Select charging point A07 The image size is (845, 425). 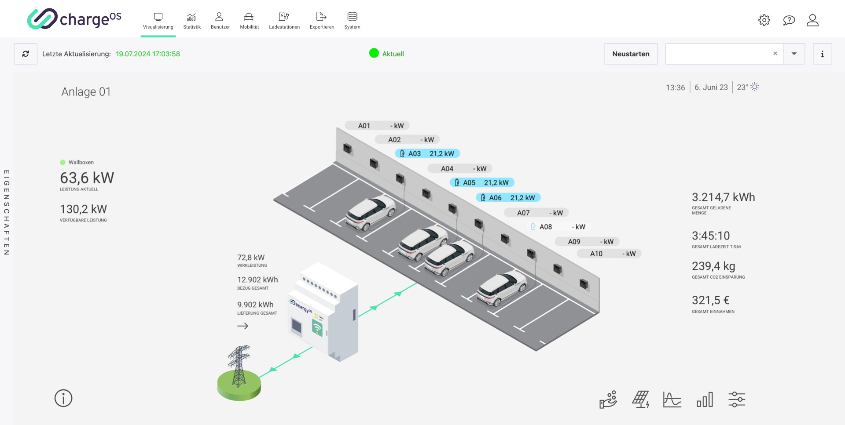536,213
